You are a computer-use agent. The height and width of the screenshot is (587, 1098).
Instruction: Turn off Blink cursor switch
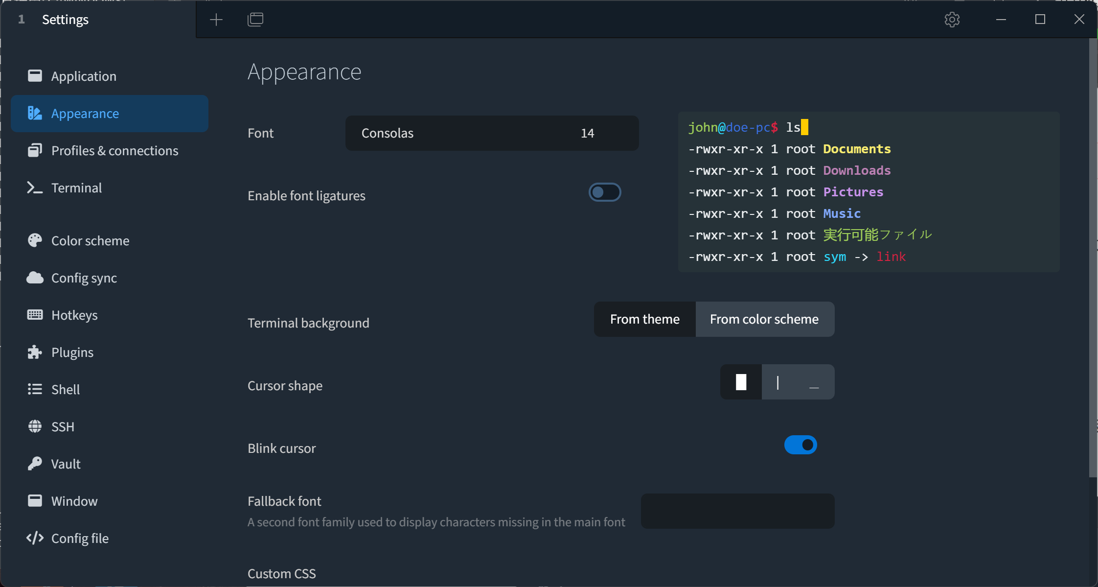pos(801,445)
